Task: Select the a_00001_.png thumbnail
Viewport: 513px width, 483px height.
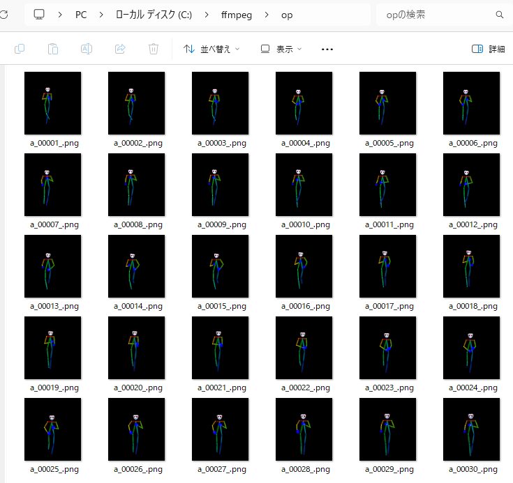Action: coord(53,103)
